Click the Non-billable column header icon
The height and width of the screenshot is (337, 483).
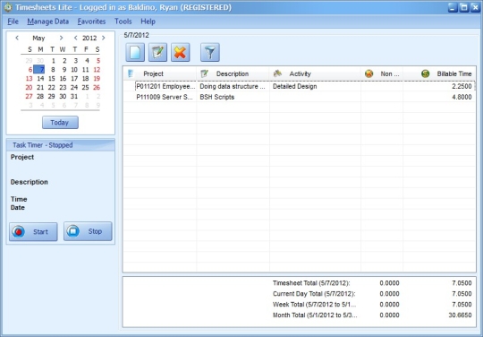pos(369,73)
